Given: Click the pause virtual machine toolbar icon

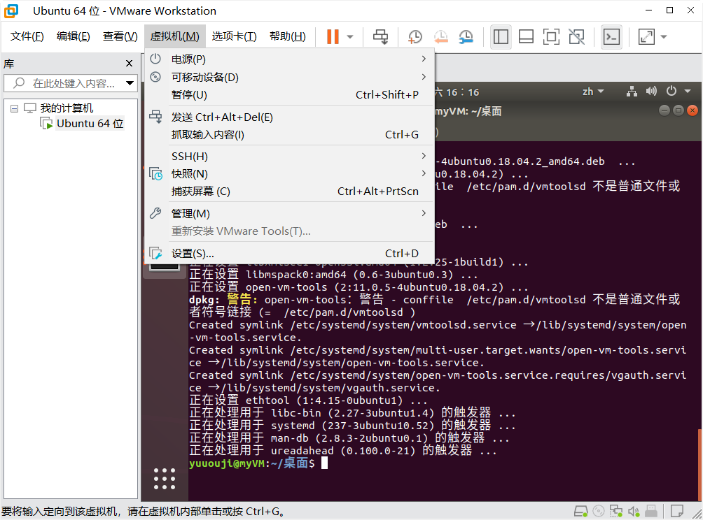Looking at the screenshot, I should tap(333, 37).
